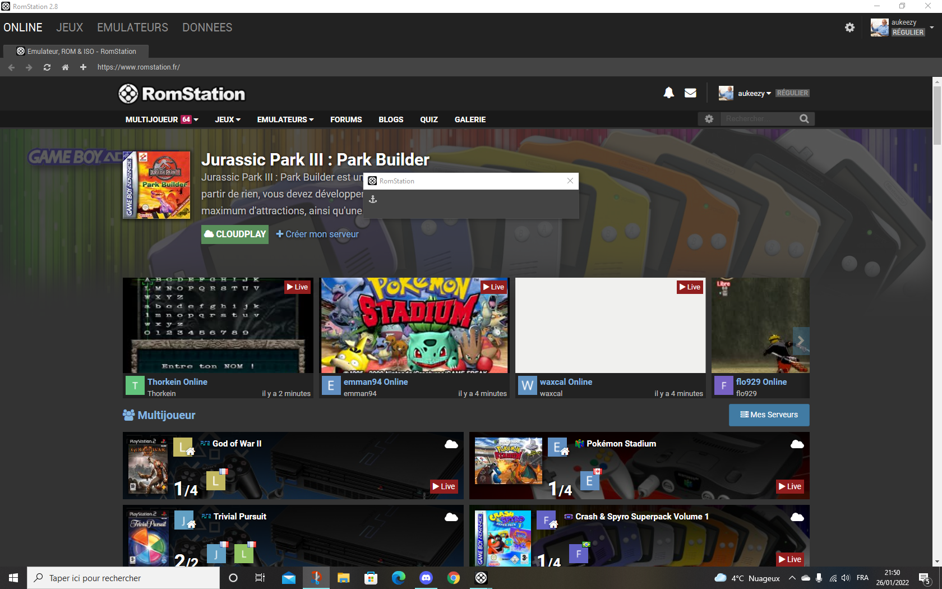
Task: Click the RomStation logo
Action: tap(182, 94)
